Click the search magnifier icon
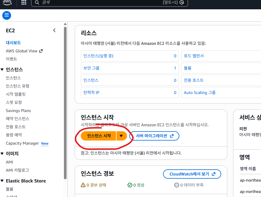Screen dimensions: 261x197 click(37, 2)
